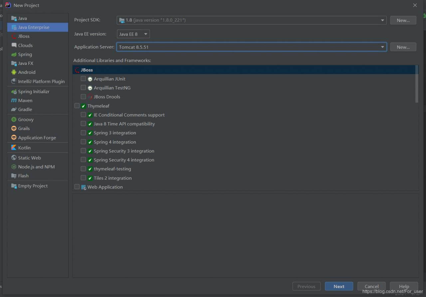Click the IntelliJ Platform Plugin icon
Image resolution: width=426 pixels, height=297 pixels.
pyautogui.click(x=14, y=81)
